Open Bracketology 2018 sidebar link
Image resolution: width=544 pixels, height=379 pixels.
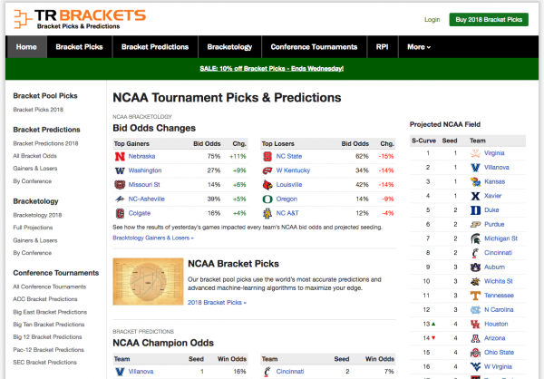point(37,215)
